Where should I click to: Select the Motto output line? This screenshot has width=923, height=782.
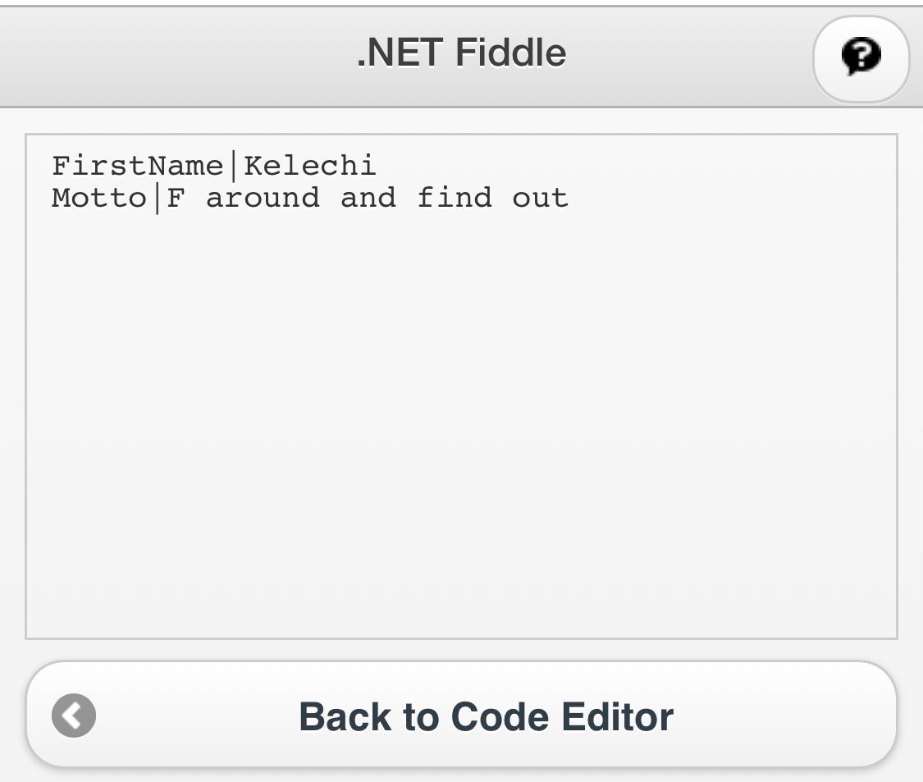coord(309,198)
